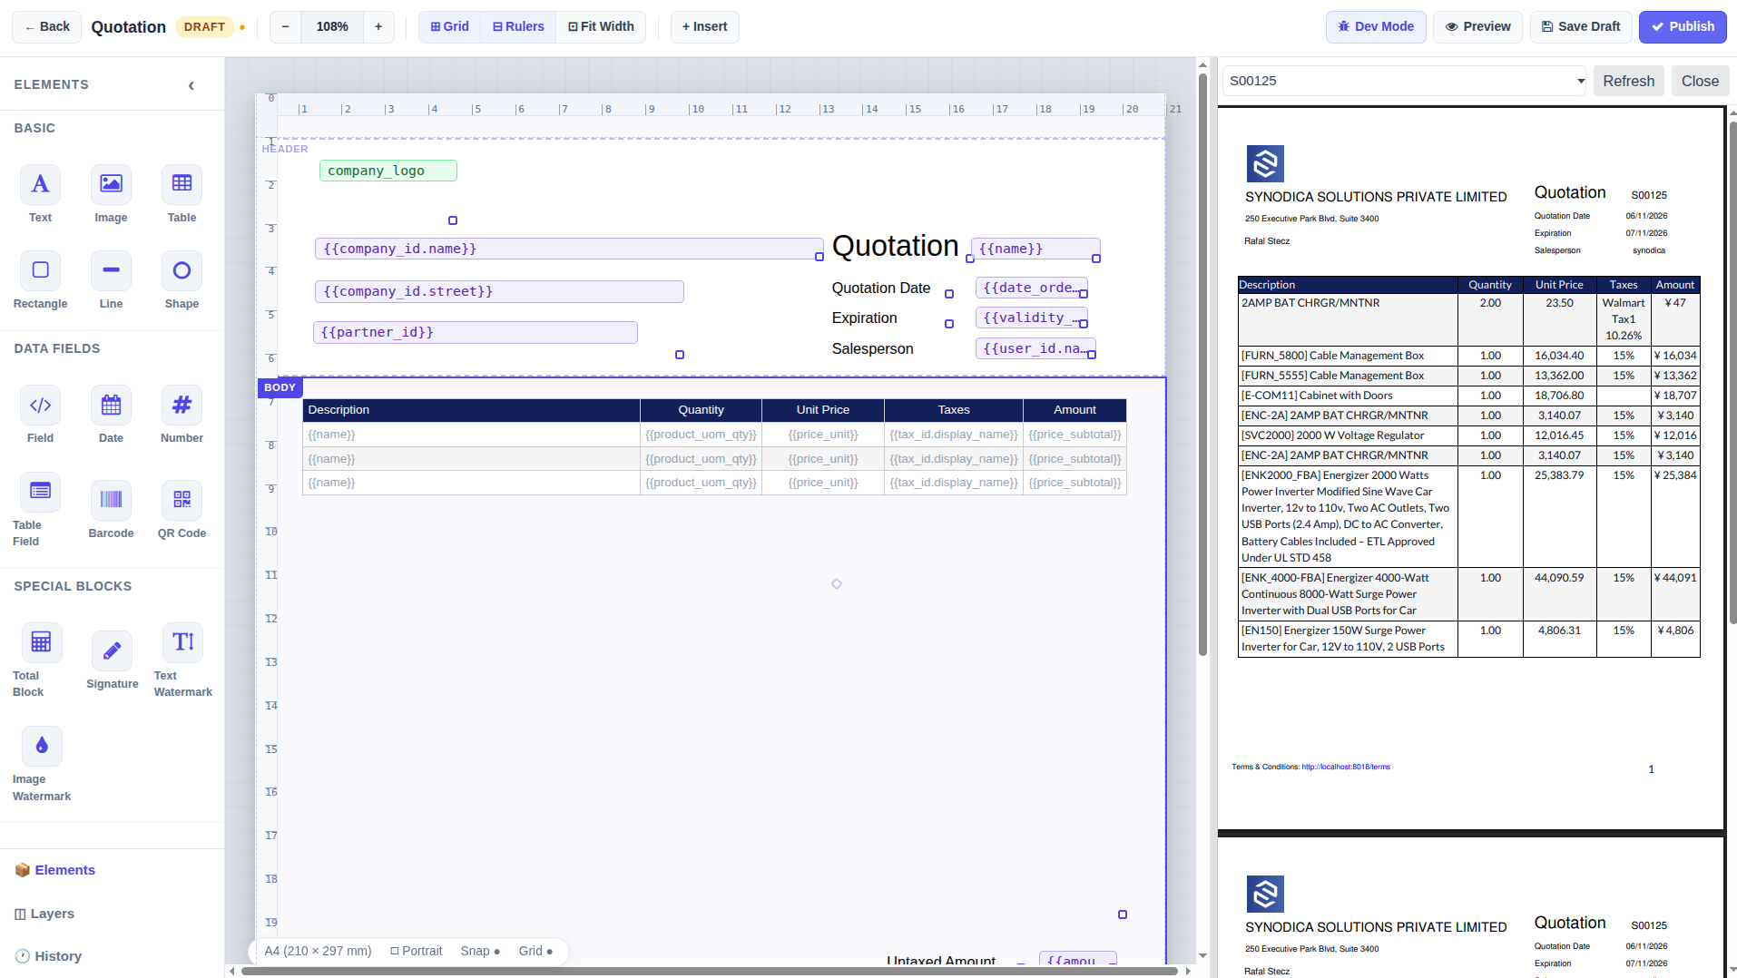This screenshot has height=978, width=1737.
Task: Open the Preview
Action: (1478, 27)
